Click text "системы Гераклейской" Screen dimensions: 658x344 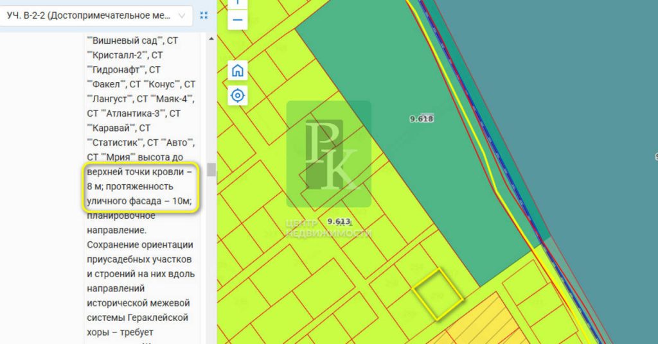click(x=138, y=318)
